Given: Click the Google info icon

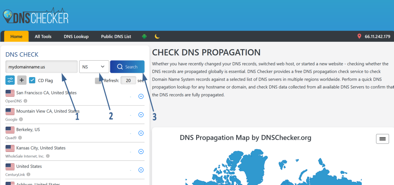Looking at the screenshot, I should (x=21, y=119).
